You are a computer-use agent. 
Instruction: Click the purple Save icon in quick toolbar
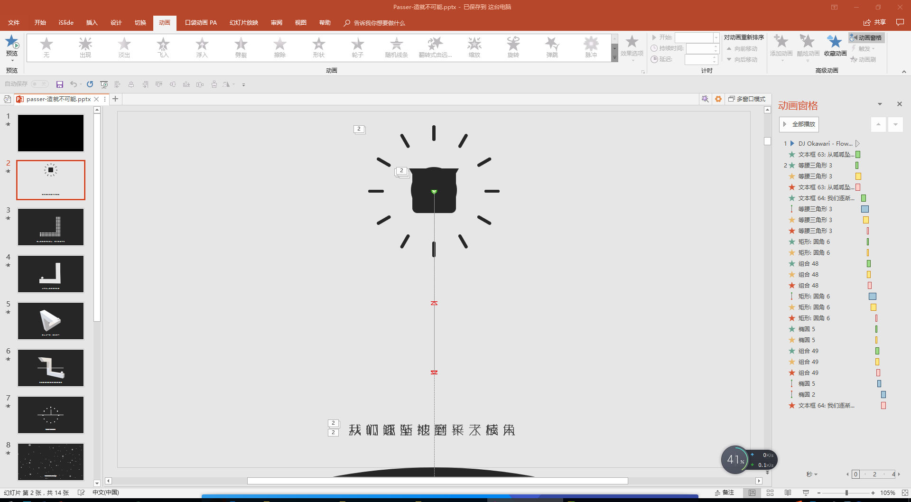(60, 84)
